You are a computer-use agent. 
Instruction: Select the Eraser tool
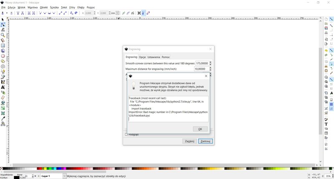point(3,98)
